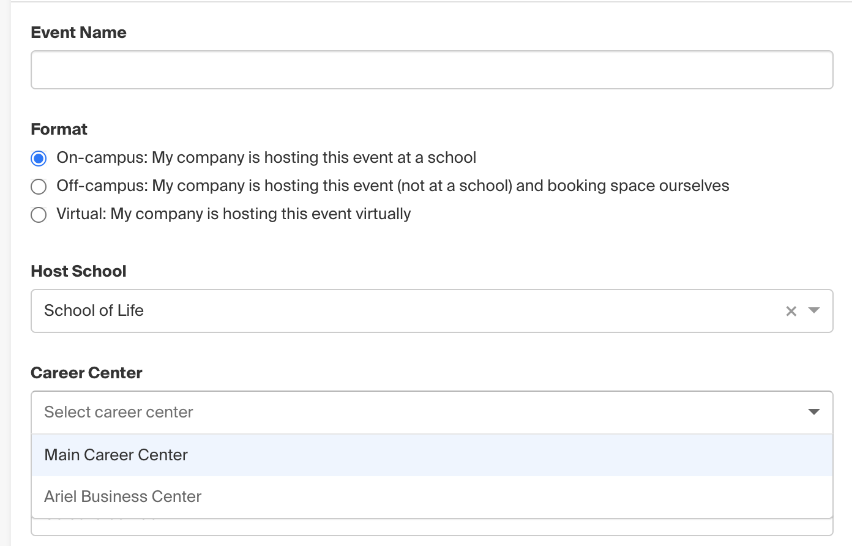The width and height of the screenshot is (852, 546).
Task: Click the Career Center label
Action: 86,373
